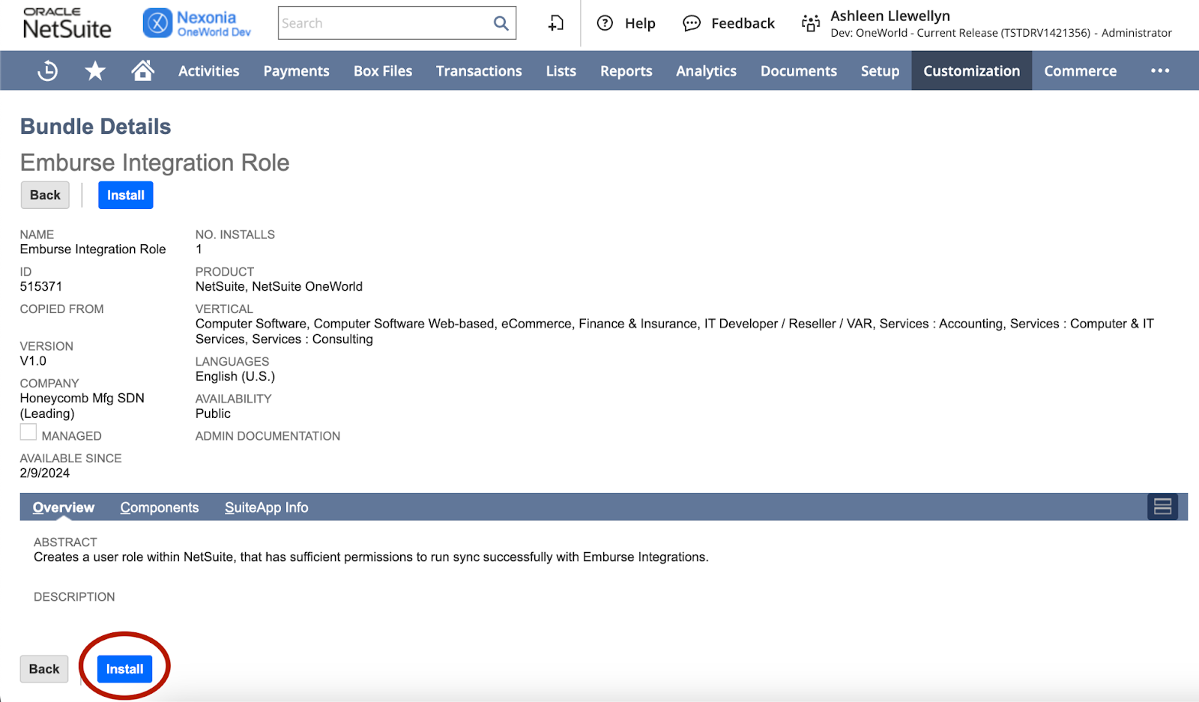
Task: Click the bottom Back button
Action: [x=44, y=669]
